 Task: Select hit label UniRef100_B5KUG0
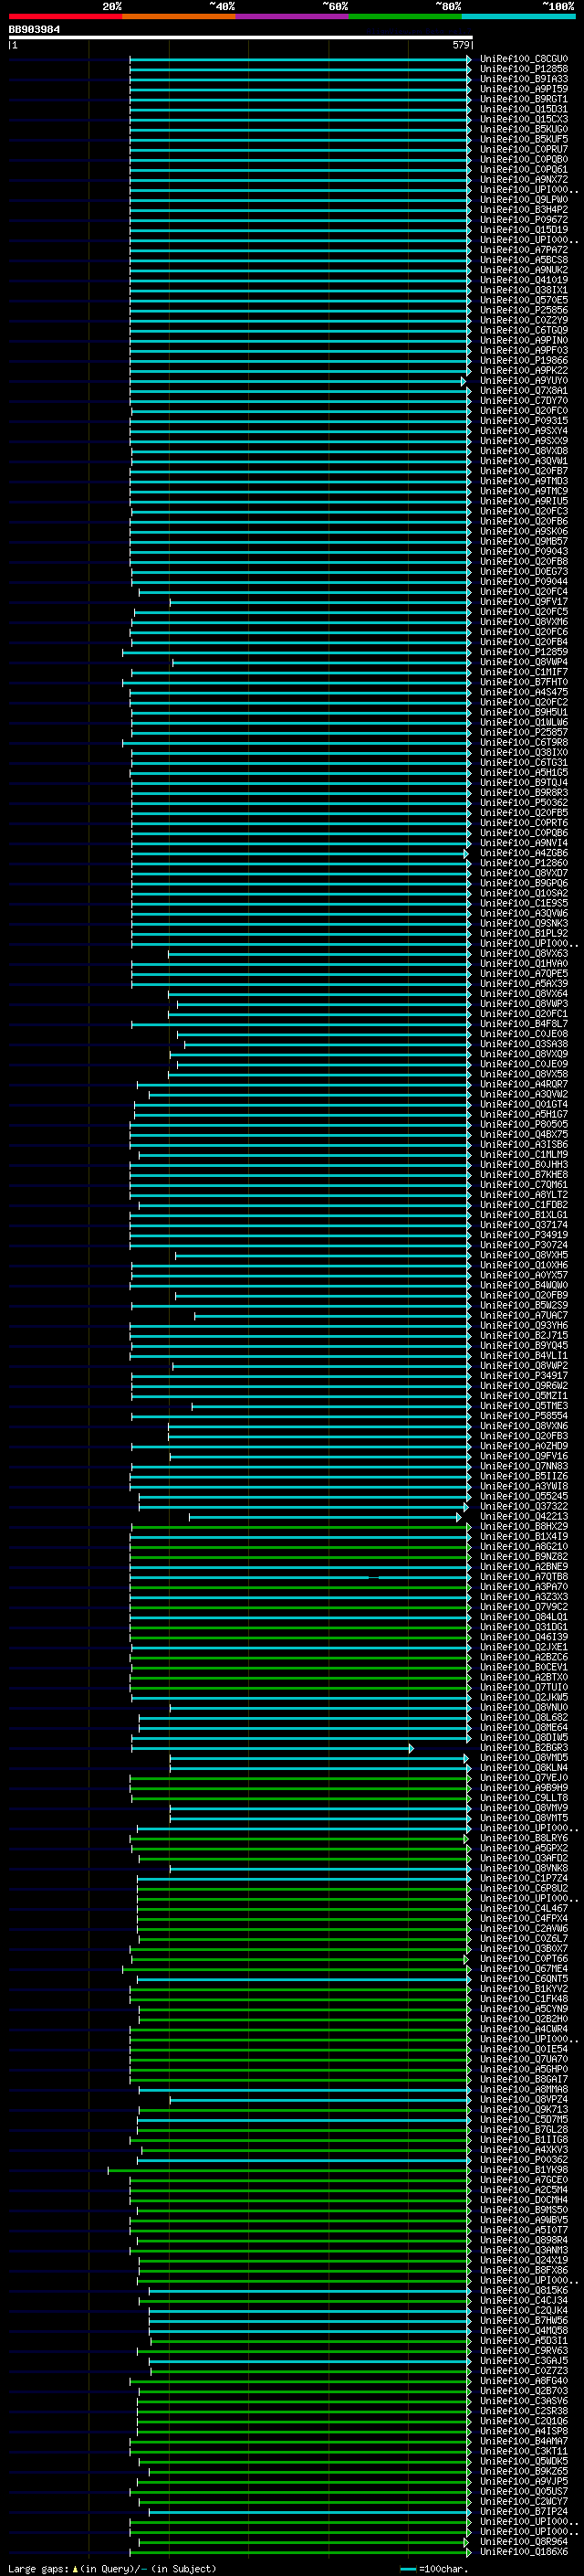pos(523,129)
